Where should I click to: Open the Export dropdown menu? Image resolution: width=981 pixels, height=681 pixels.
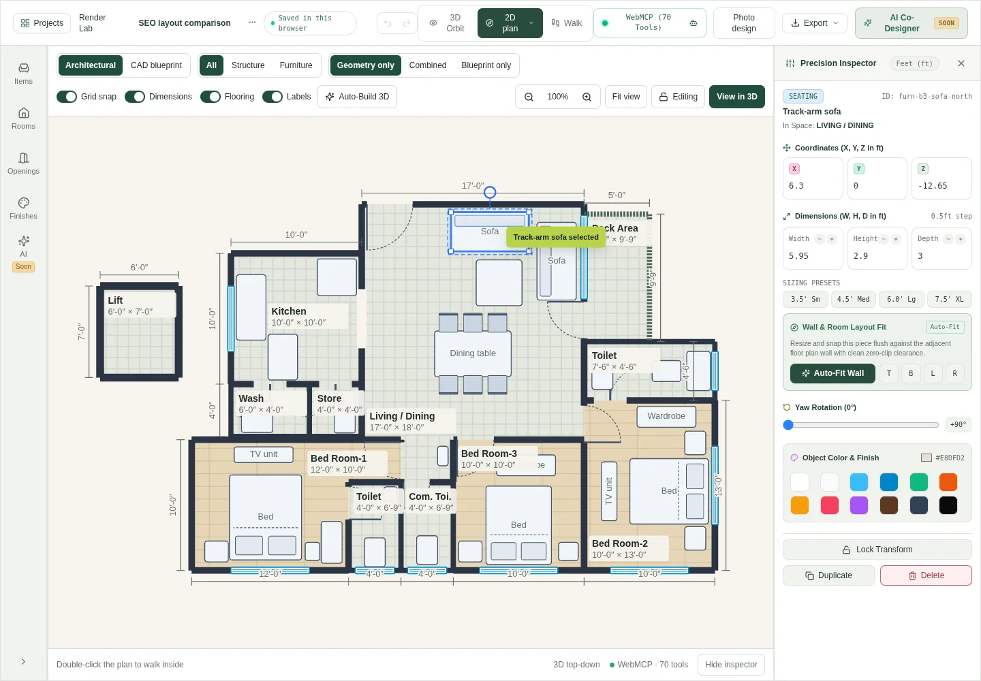click(815, 23)
